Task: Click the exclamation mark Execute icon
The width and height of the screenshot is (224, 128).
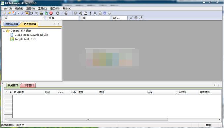Action: (x=90, y=13)
